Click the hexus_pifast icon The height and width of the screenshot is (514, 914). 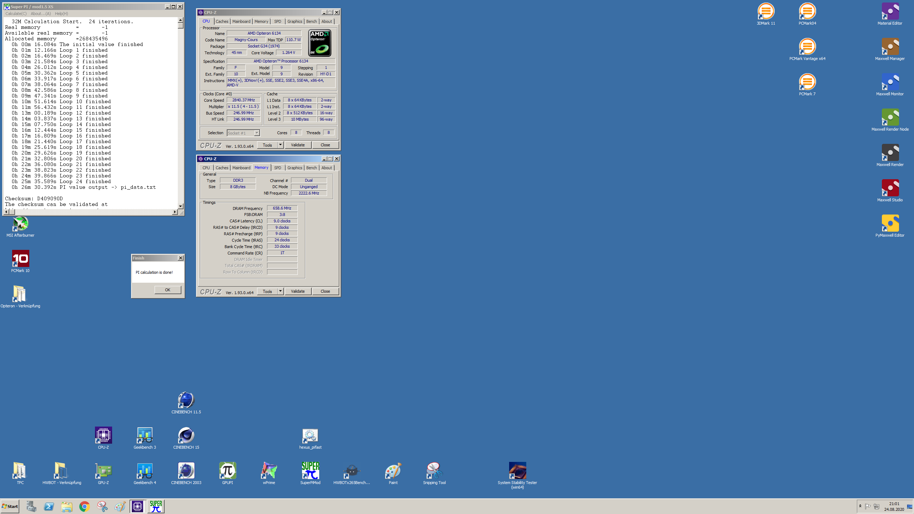pos(310,438)
